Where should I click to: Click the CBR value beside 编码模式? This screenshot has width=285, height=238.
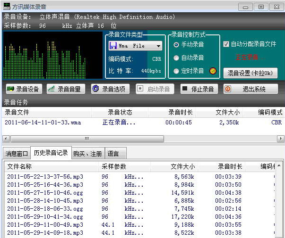[156, 59]
